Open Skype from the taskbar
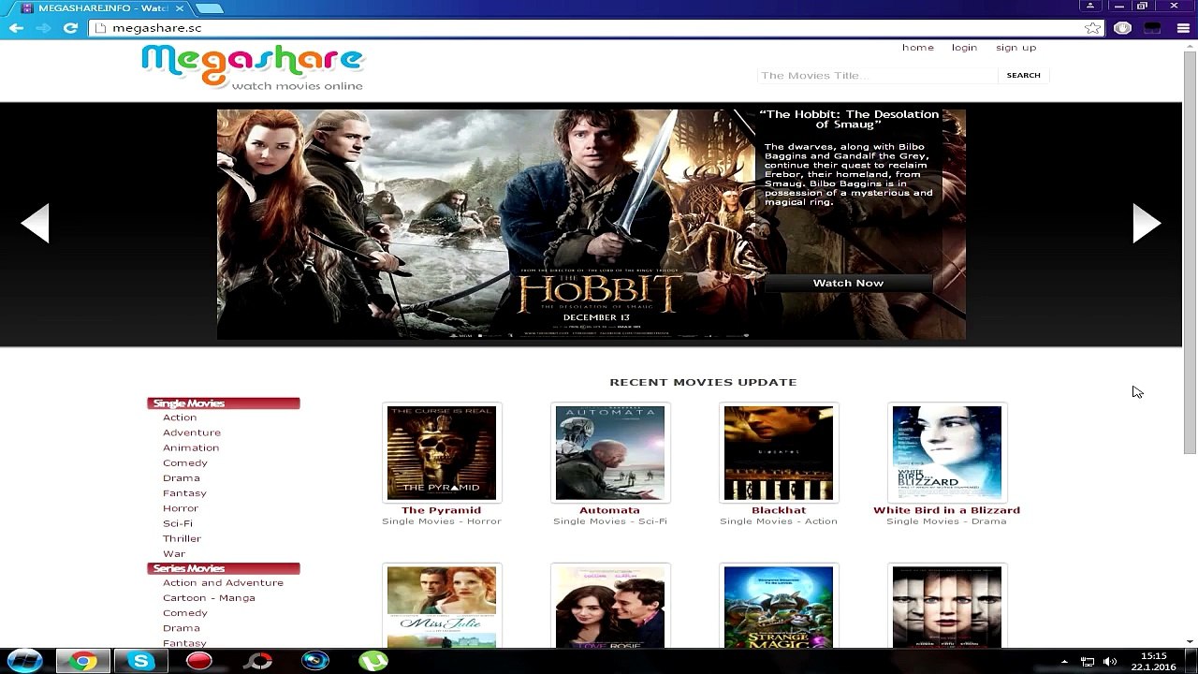The height and width of the screenshot is (674, 1198). tap(140, 661)
